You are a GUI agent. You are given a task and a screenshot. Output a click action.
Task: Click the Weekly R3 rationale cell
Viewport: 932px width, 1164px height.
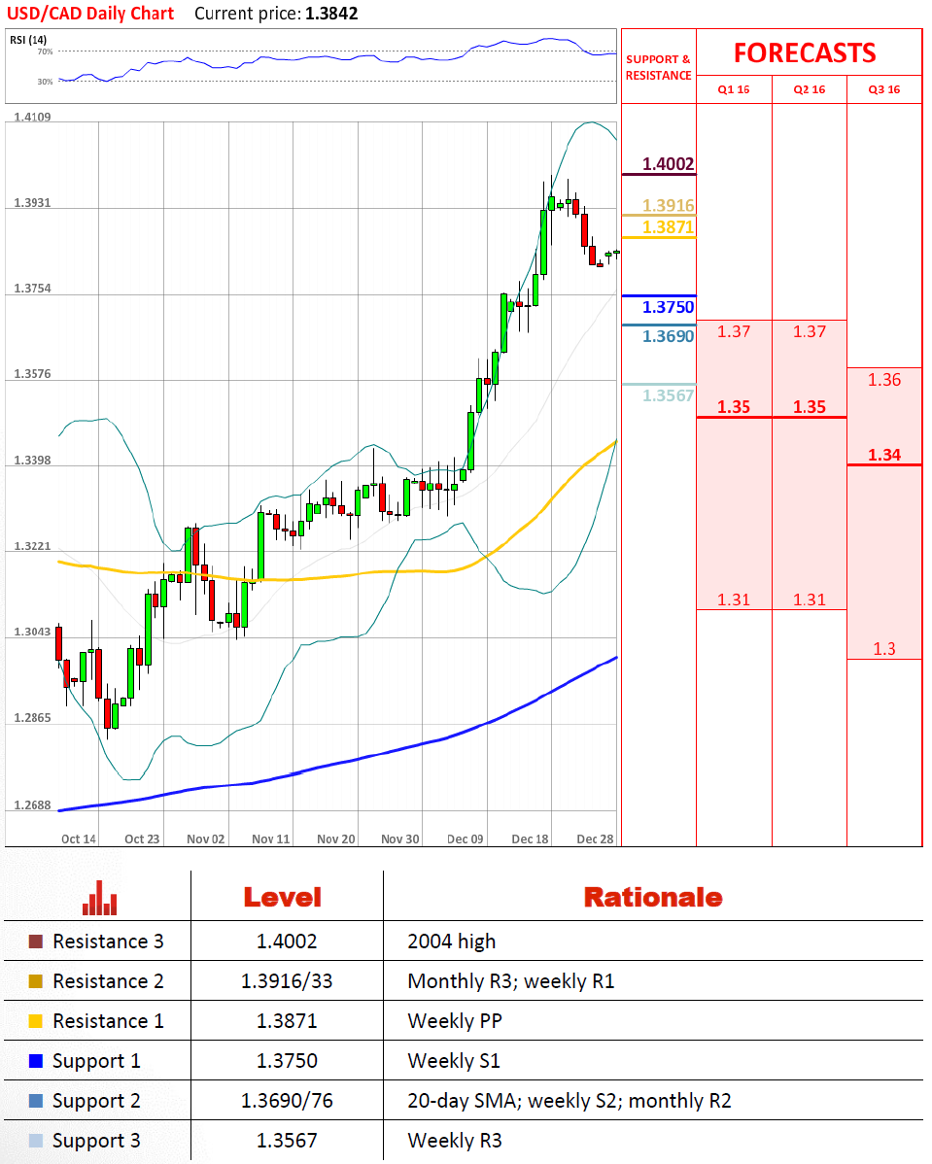pyautogui.click(x=455, y=1141)
